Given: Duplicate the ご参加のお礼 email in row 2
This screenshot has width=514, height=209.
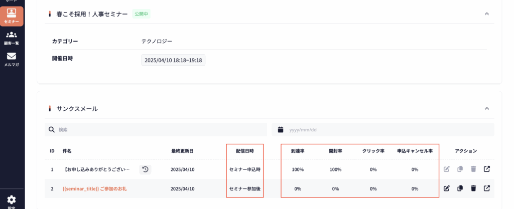Looking at the screenshot, I should click(x=460, y=188).
